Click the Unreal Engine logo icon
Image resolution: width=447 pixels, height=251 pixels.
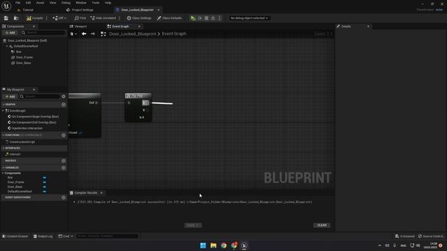6,6
